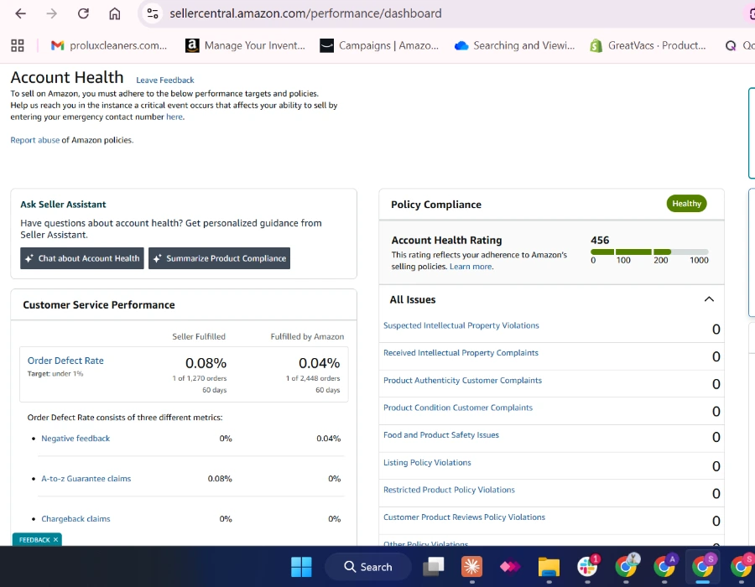Viewport: 755px width, 587px height.
Task: Open Task View on the taskbar
Action: (434, 567)
